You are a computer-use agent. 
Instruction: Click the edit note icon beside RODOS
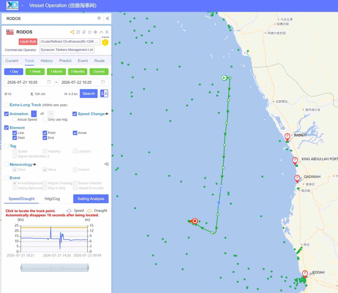pos(78,32)
